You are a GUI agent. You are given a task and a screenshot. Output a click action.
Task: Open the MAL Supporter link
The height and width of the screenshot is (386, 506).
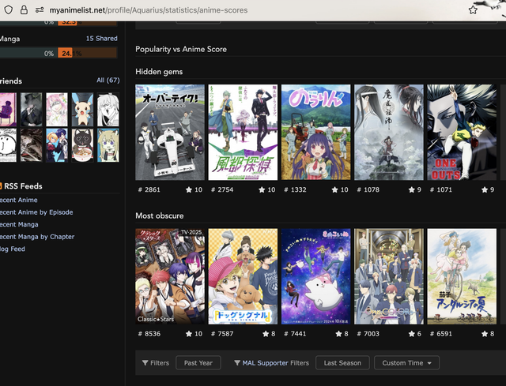click(265, 363)
